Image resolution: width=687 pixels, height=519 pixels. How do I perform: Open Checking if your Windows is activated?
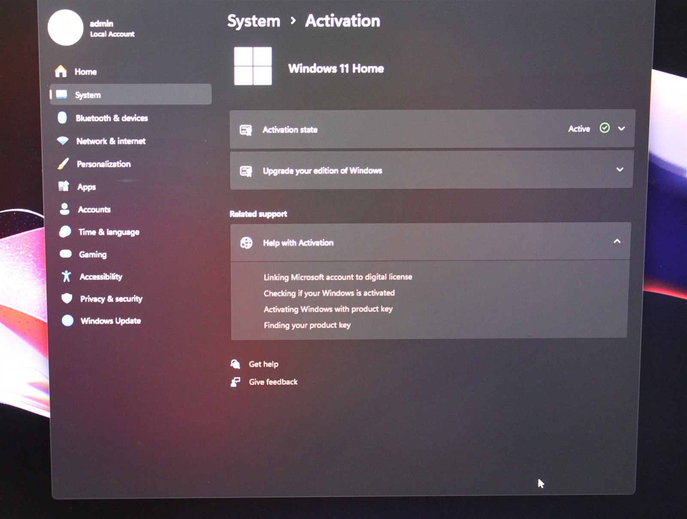[x=329, y=293]
